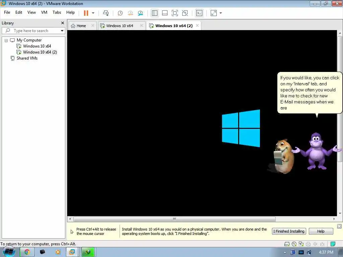Click the green taskbar application button

(x=88, y=252)
